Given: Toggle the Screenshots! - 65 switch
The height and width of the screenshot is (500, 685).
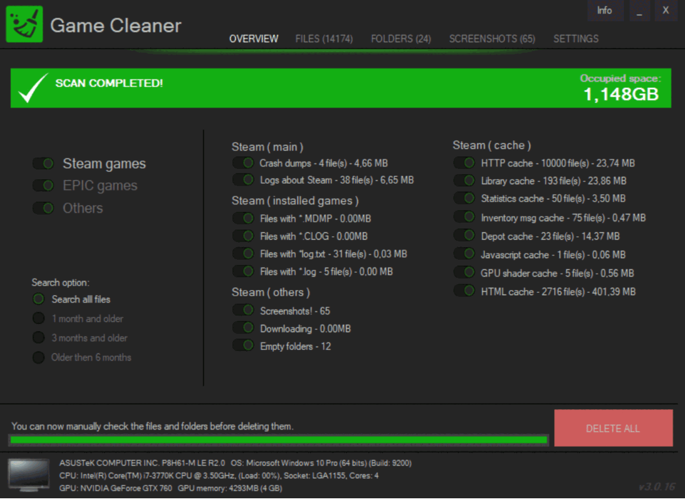Looking at the screenshot, I should click(243, 310).
